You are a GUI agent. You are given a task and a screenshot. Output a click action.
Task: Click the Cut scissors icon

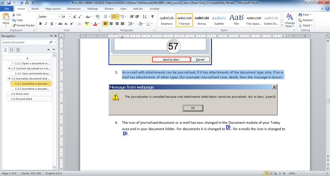(14, 15)
